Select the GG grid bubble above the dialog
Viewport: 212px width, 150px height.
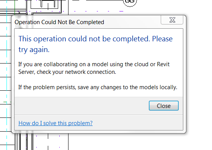130,2
